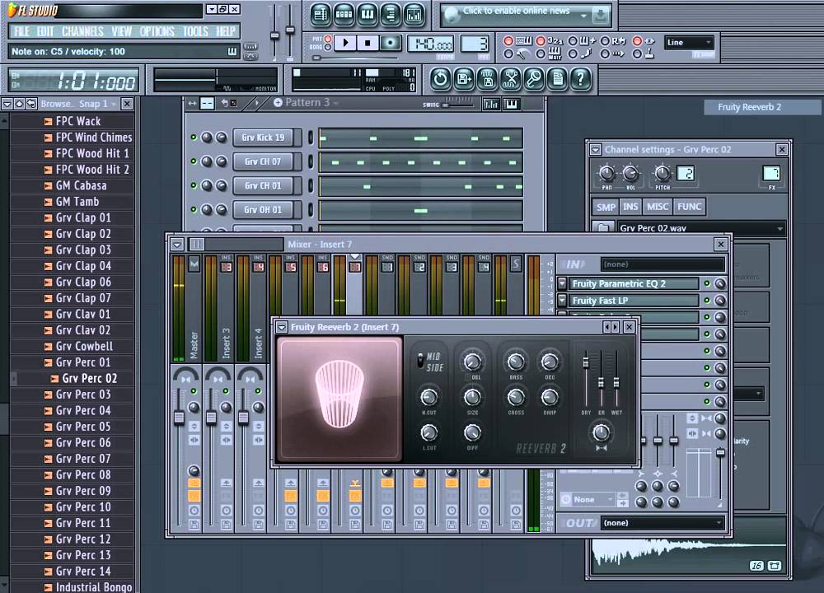824x593 pixels.
Task: Open the project info page icon
Action: (x=557, y=79)
